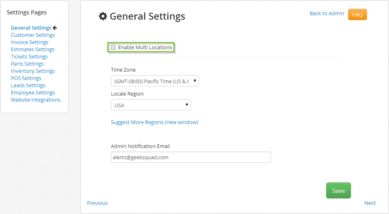This screenshot has width=389, height=214.
Task: Click the gear icon beside General Settings heading
Action: point(103,16)
